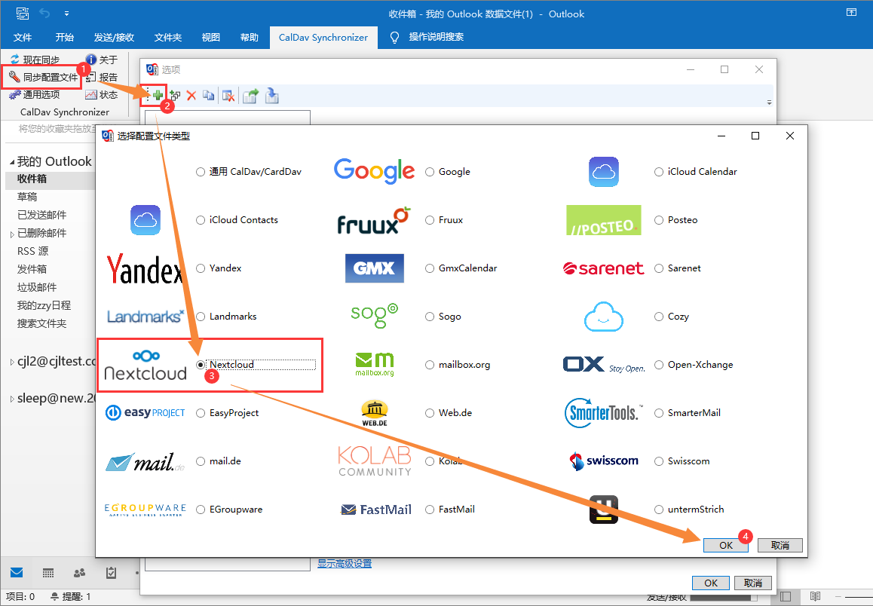Image resolution: width=873 pixels, height=606 pixels.
Task: Click the 现在同步 sync now icon
Action: [14, 60]
